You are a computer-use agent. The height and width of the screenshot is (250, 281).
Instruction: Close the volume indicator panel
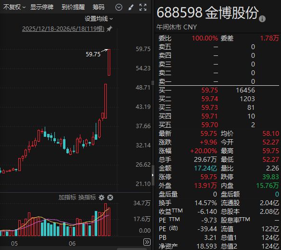tap(110, 197)
